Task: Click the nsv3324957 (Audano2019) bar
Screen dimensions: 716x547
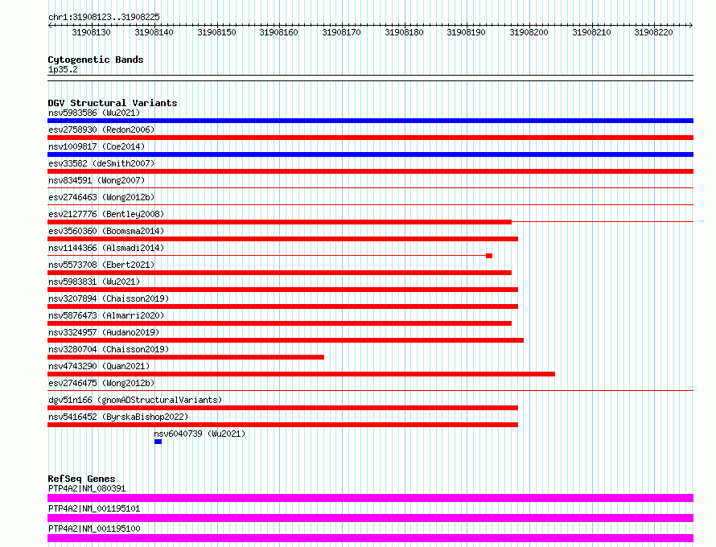Action: (286, 340)
